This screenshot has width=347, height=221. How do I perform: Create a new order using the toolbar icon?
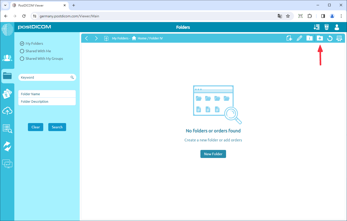coord(289,38)
